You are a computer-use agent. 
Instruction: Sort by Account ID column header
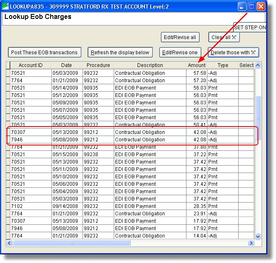point(31,65)
